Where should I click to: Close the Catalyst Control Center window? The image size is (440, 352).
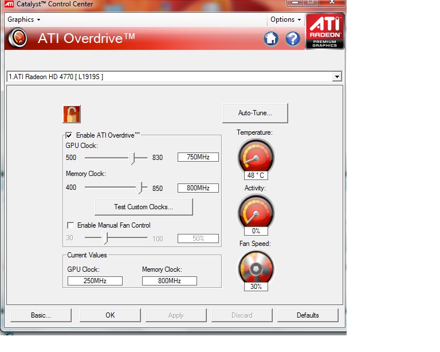tap(332, 3)
